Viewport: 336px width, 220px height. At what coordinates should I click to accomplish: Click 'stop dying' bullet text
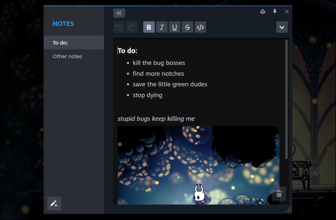click(147, 95)
